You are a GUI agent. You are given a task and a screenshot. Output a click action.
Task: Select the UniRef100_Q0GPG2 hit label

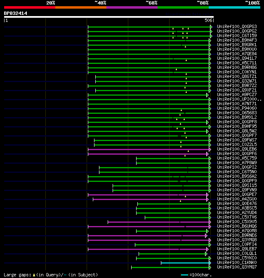point(237,31)
